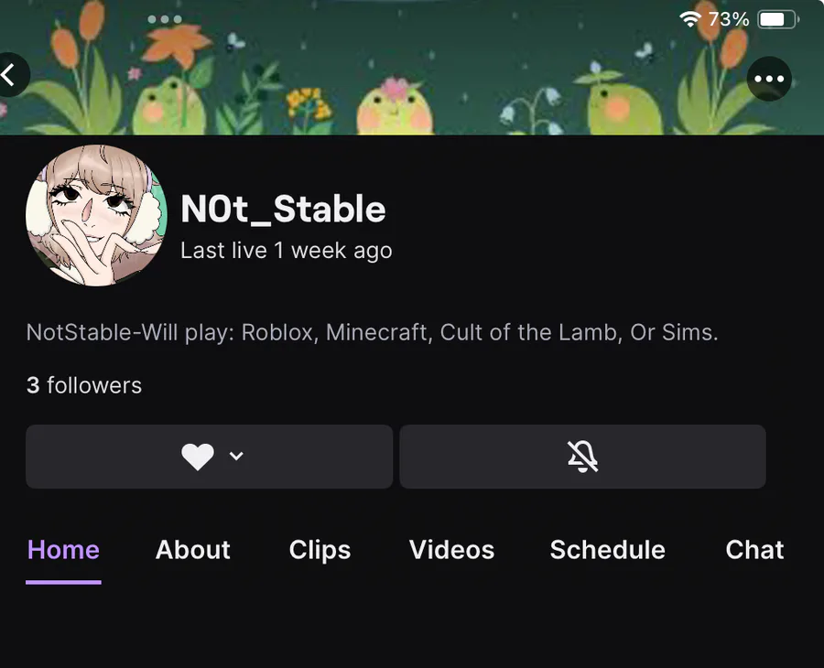Open the About tab
The height and width of the screenshot is (668, 824).
(x=193, y=550)
